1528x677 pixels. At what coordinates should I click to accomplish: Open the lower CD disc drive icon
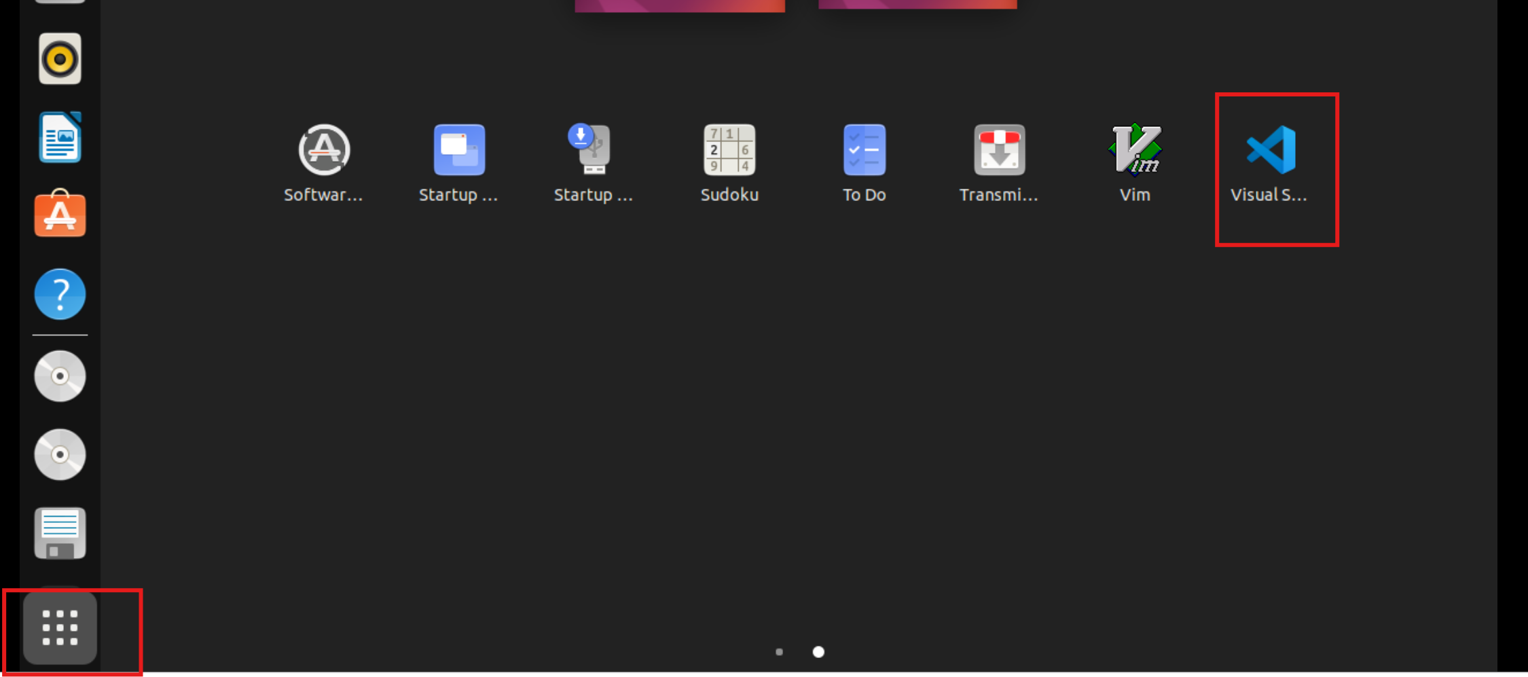[60, 455]
